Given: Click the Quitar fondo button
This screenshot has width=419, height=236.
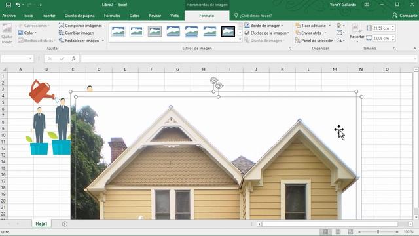Looking at the screenshot, I should point(7,33).
